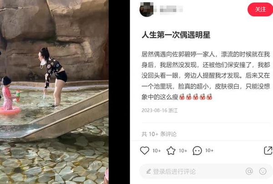Click the 共 10+ 条评论 comments header
The width and height of the screenshot is (273, 184).
tap(159, 134)
